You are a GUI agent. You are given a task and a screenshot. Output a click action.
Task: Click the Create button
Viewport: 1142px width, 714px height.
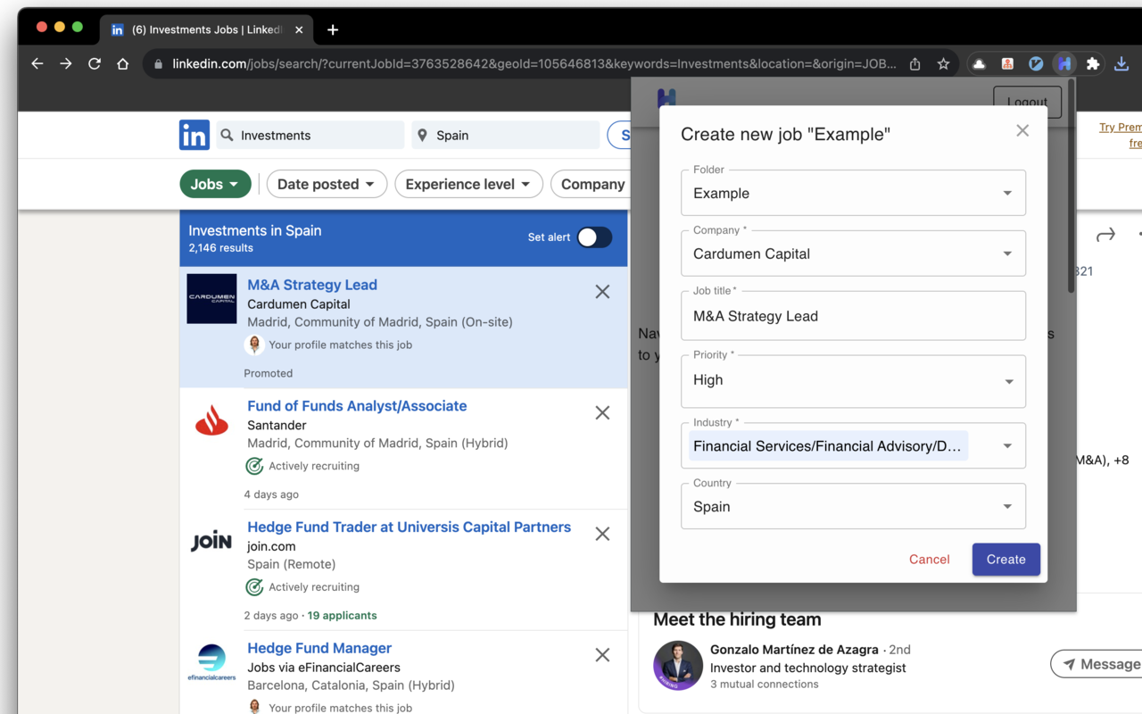click(1005, 560)
